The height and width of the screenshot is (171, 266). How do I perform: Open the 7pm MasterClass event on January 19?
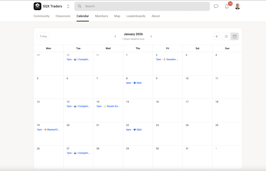pos(48,129)
